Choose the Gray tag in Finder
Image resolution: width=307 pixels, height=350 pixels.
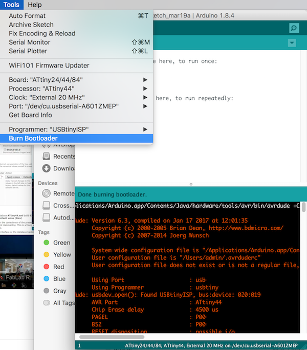coord(55,291)
